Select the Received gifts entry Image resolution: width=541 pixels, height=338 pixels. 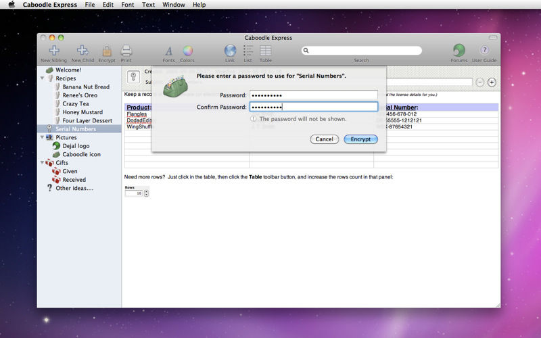coord(74,180)
